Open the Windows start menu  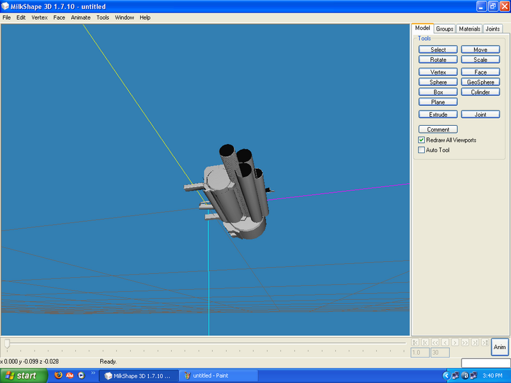click(24, 375)
